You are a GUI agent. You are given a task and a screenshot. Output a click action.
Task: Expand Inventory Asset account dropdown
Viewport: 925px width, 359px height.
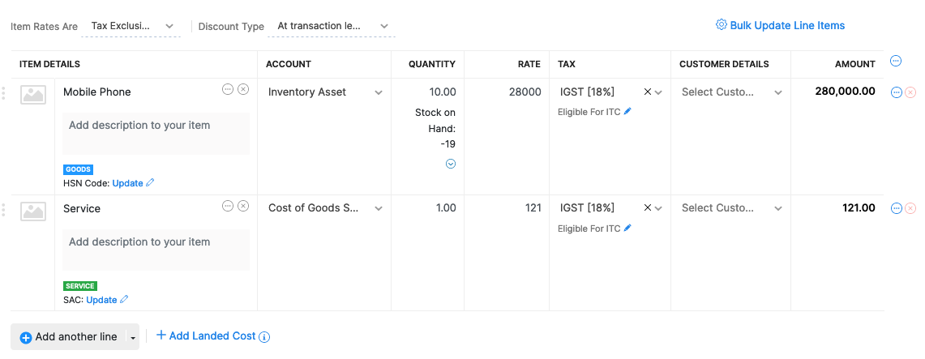coord(378,92)
